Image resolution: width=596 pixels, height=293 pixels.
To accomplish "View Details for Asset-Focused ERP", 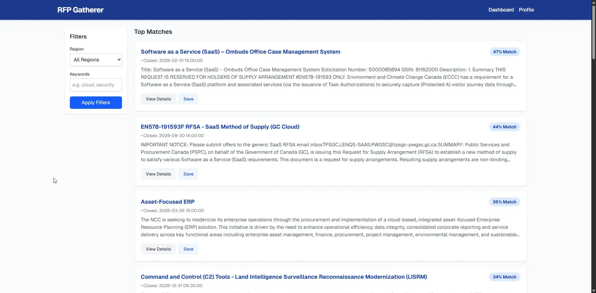I will 158,249.
